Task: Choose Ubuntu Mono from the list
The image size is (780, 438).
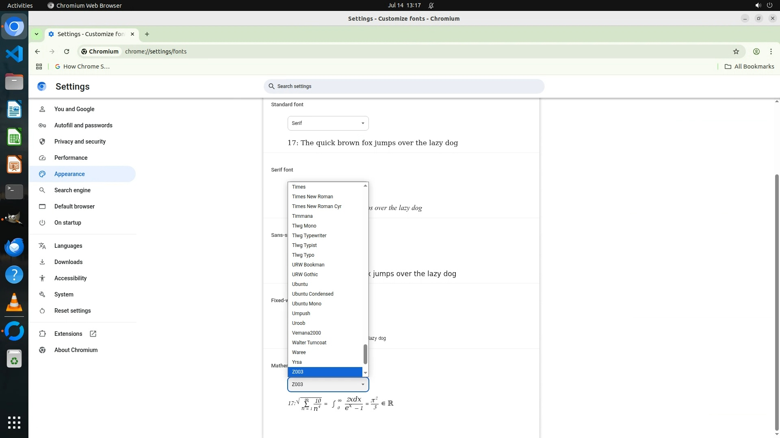Action: pyautogui.click(x=307, y=304)
